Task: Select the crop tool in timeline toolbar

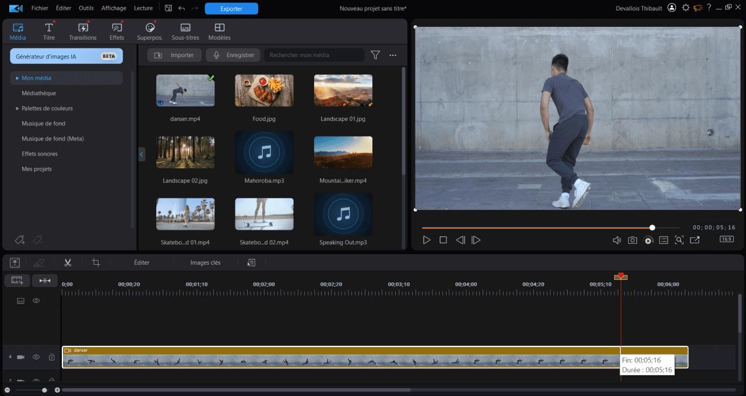Action: pyautogui.click(x=96, y=262)
